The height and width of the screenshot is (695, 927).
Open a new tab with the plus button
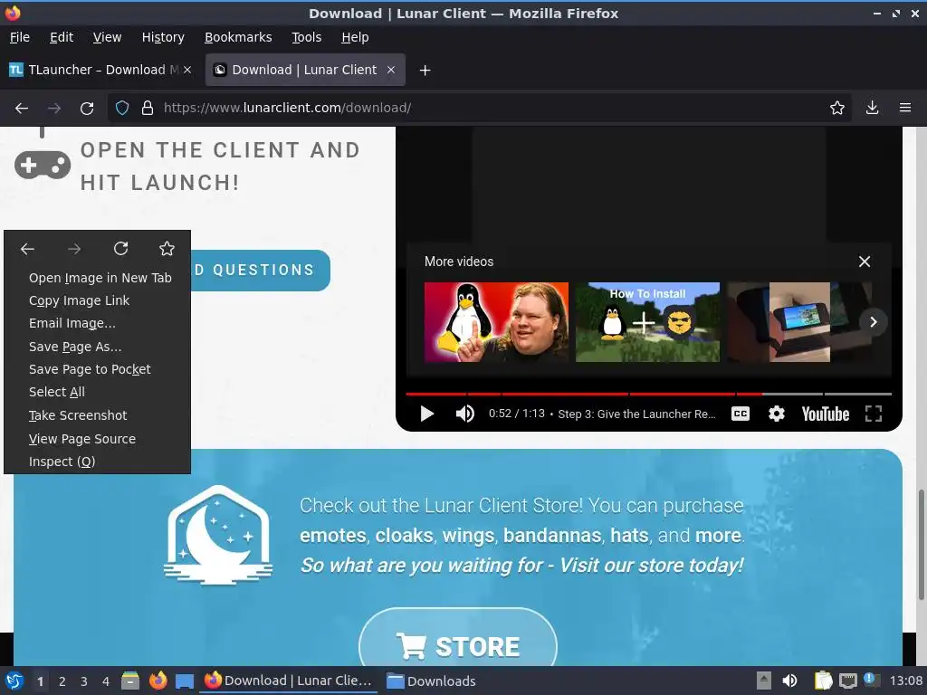pyautogui.click(x=425, y=71)
